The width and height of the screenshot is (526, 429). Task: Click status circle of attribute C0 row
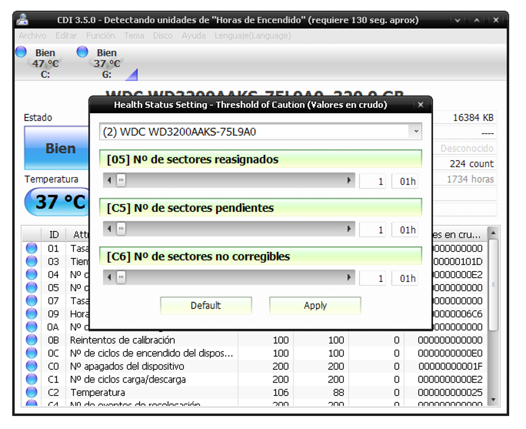pyautogui.click(x=31, y=366)
